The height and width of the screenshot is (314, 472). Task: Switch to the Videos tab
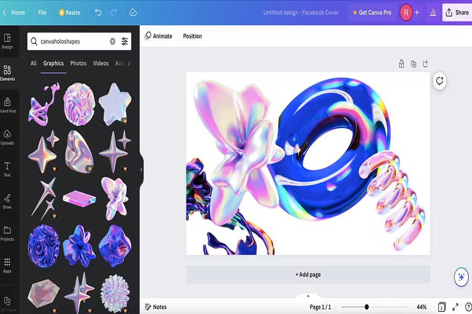coord(101,63)
